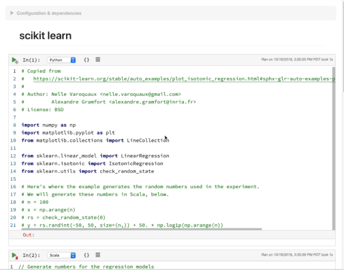
Task: Click the curly braces icon in cell In(1)
Action: coord(87,60)
